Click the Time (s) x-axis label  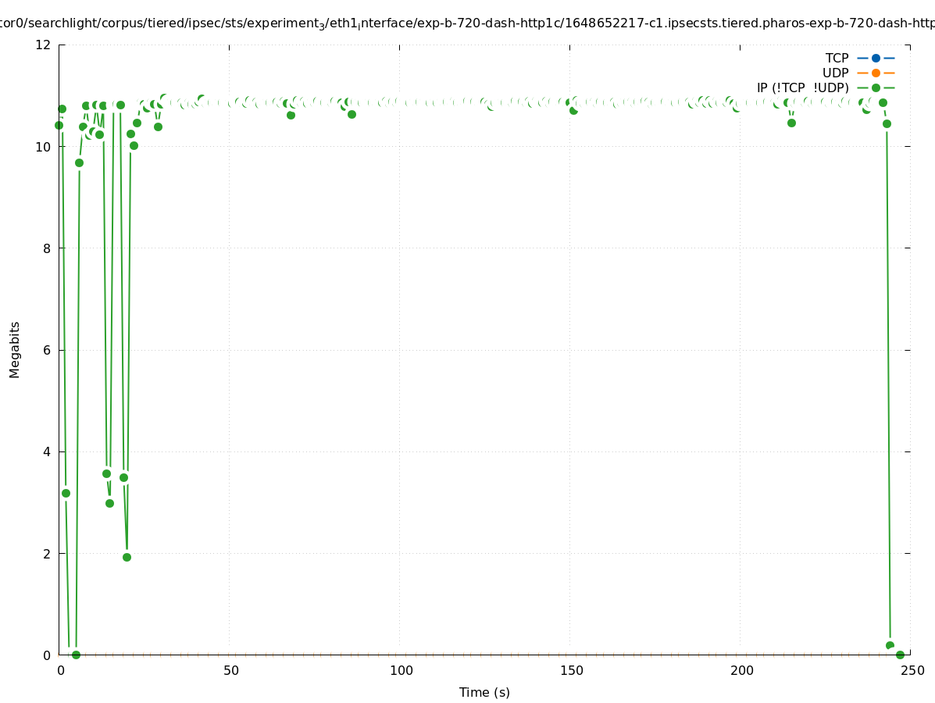pos(484,692)
